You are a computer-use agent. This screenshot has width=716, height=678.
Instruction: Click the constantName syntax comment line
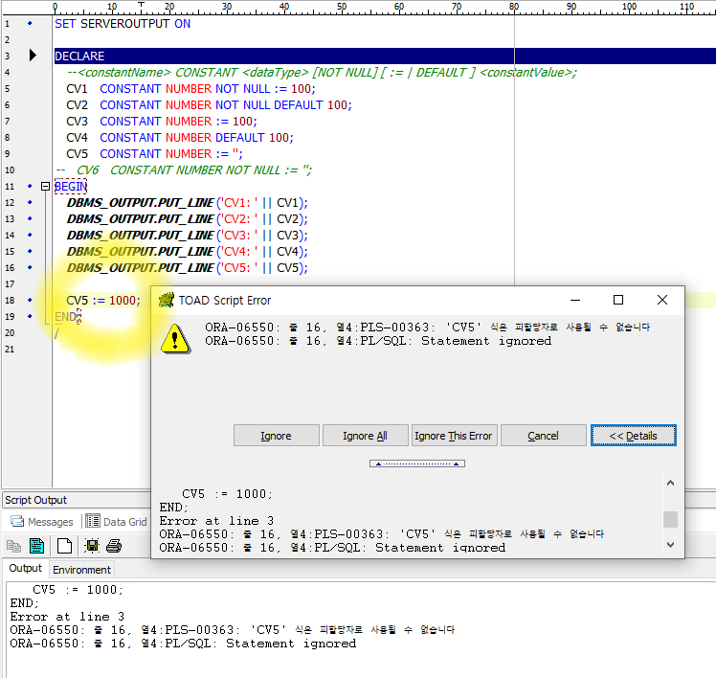pyautogui.click(x=322, y=73)
